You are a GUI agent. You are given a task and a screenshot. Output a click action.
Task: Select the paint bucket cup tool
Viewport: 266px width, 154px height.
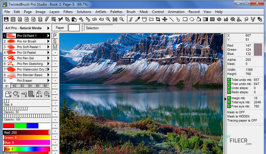[144, 19]
